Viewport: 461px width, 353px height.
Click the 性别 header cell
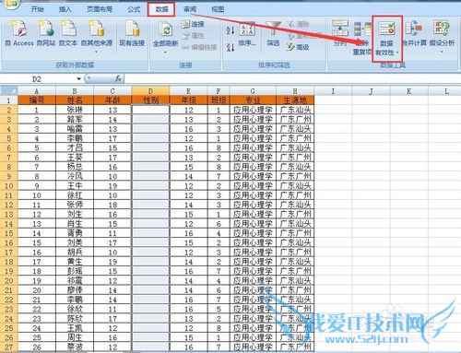click(x=150, y=100)
